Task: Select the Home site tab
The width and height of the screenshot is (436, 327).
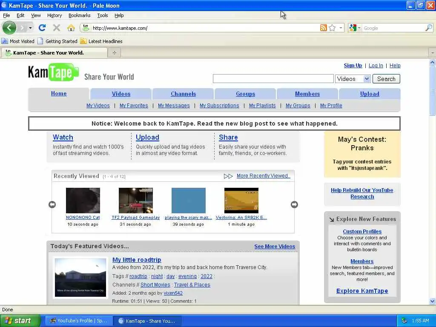Action: point(59,94)
